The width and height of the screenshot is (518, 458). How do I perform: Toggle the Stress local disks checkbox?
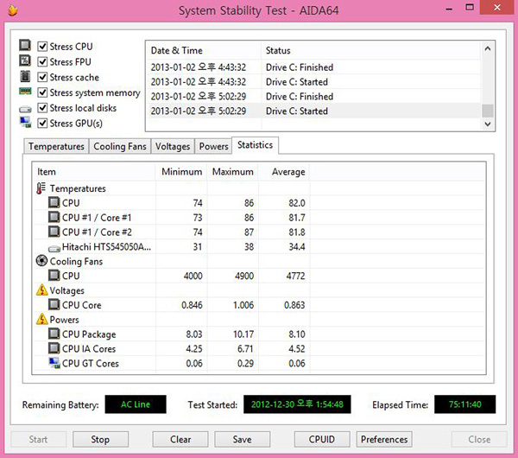42,108
